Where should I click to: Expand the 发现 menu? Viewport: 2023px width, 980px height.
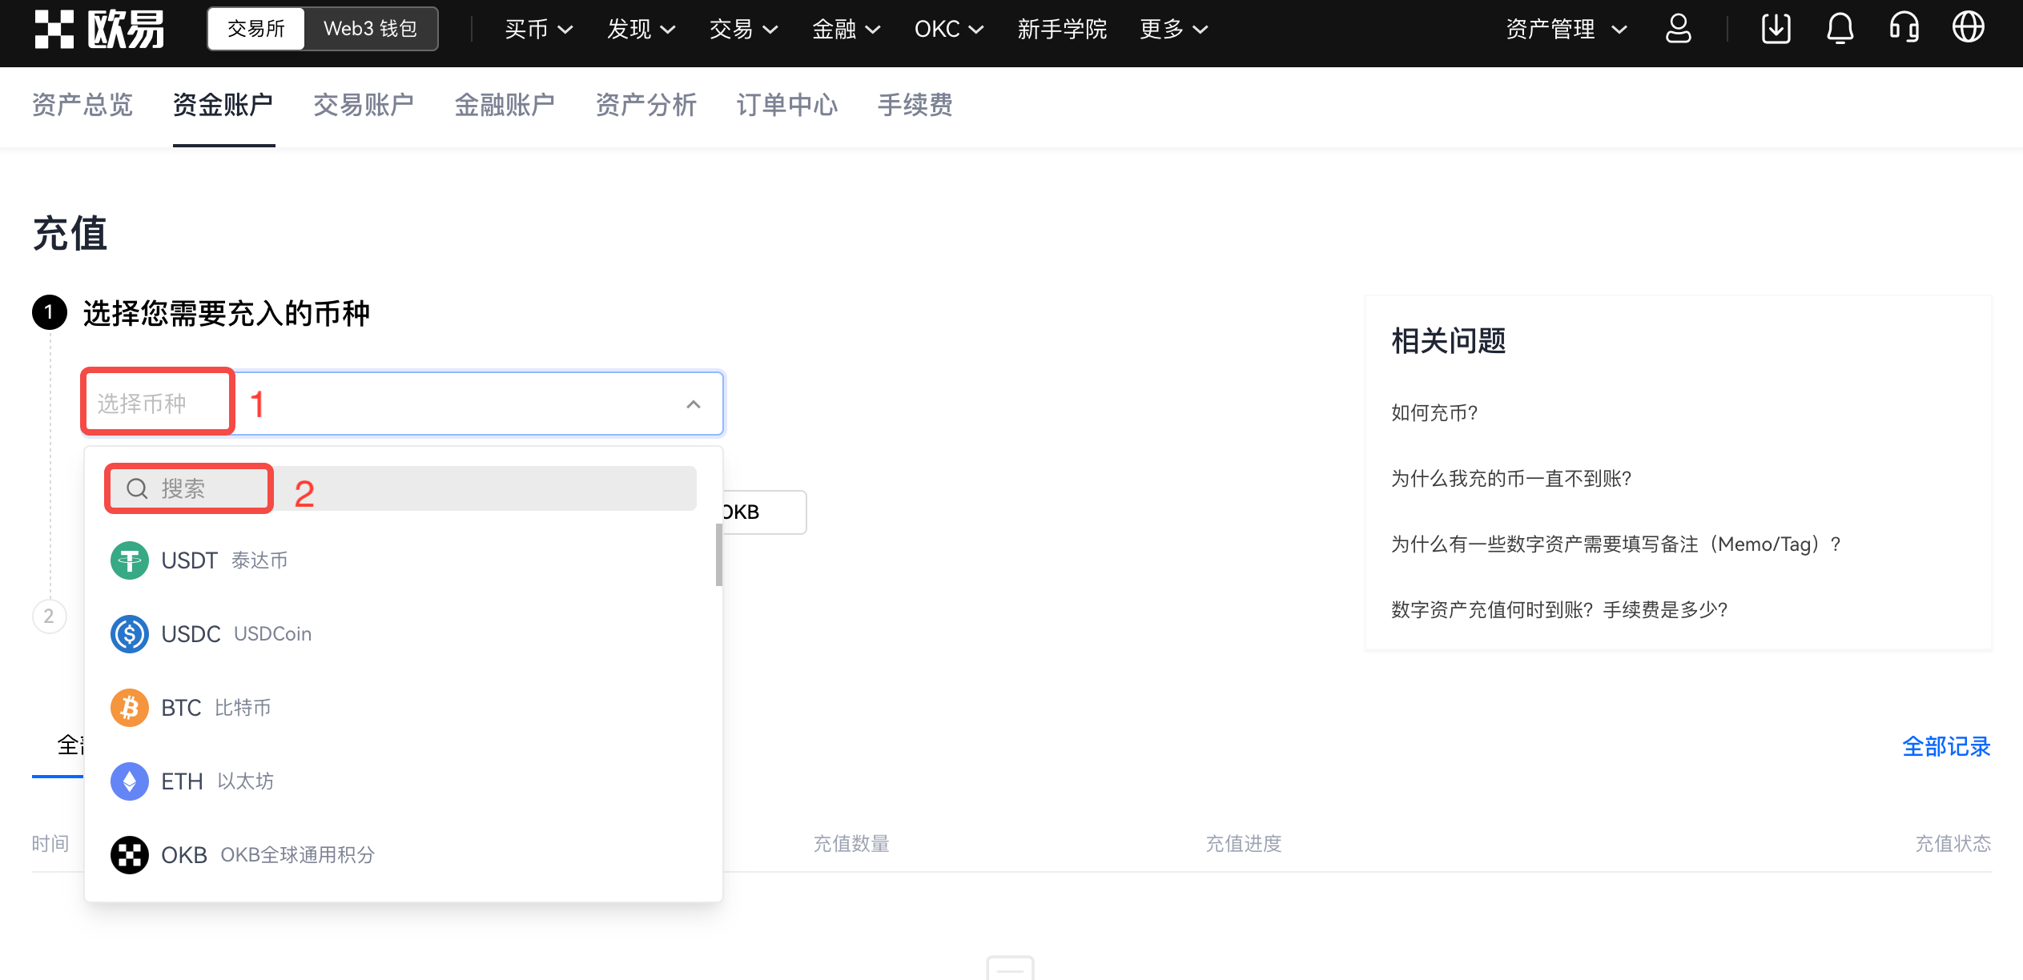tap(641, 30)
